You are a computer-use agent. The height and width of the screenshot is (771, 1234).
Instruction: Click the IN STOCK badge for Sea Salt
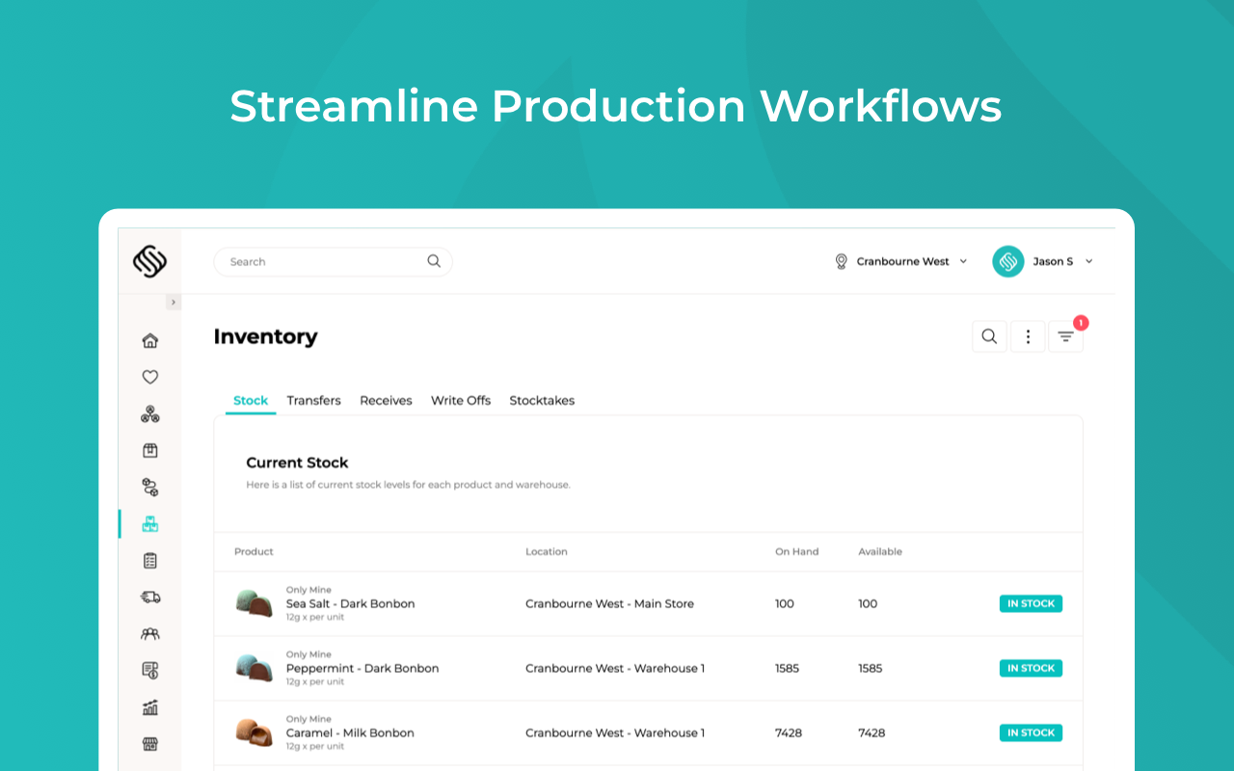click(x=1031, y=604)
